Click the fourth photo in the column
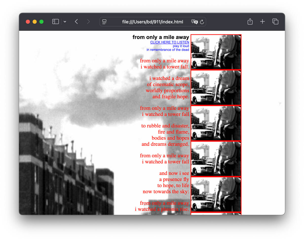The image size is (304, 240). point(216,159)
